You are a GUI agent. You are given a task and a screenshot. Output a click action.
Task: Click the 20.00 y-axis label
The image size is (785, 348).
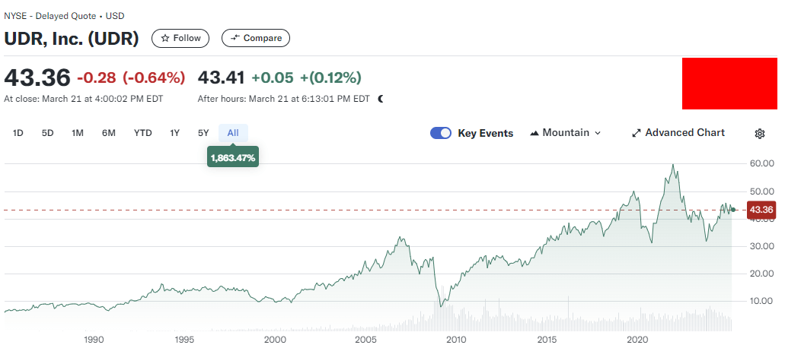click(x=761, y=274)
